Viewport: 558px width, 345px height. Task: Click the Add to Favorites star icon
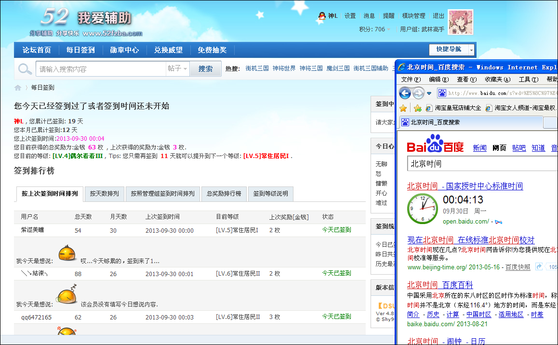[417, 108]
